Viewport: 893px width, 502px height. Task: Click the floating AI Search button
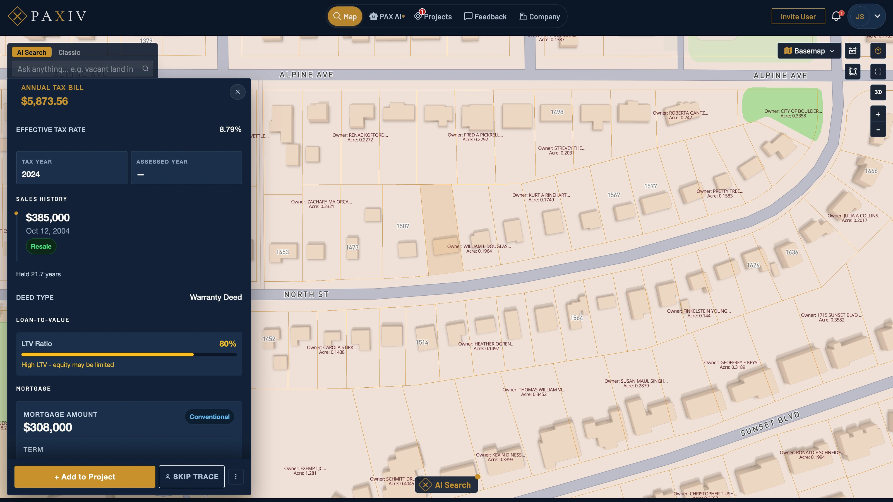[x=446, y=485]
